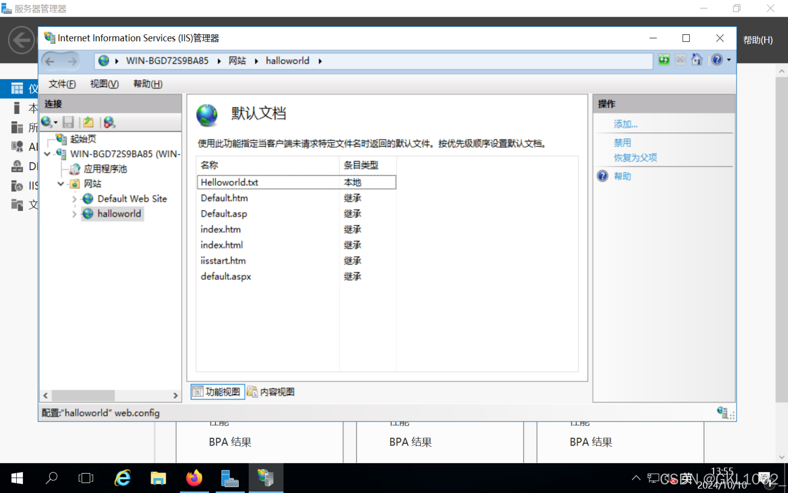This screenshot has width=788, height=493.
Task: Open breadcrumb arrow after 网站
Action: point(256,61)
